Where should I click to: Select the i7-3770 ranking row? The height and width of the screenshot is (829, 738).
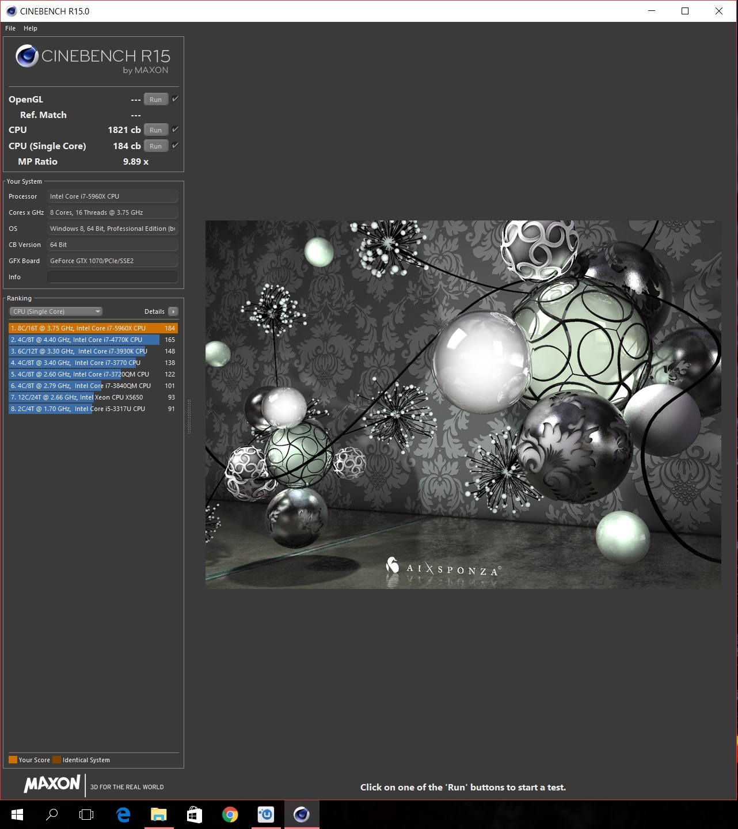(x=93, y=363)
